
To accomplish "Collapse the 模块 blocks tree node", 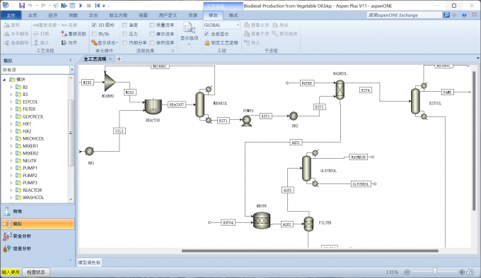I will (4, 80).
